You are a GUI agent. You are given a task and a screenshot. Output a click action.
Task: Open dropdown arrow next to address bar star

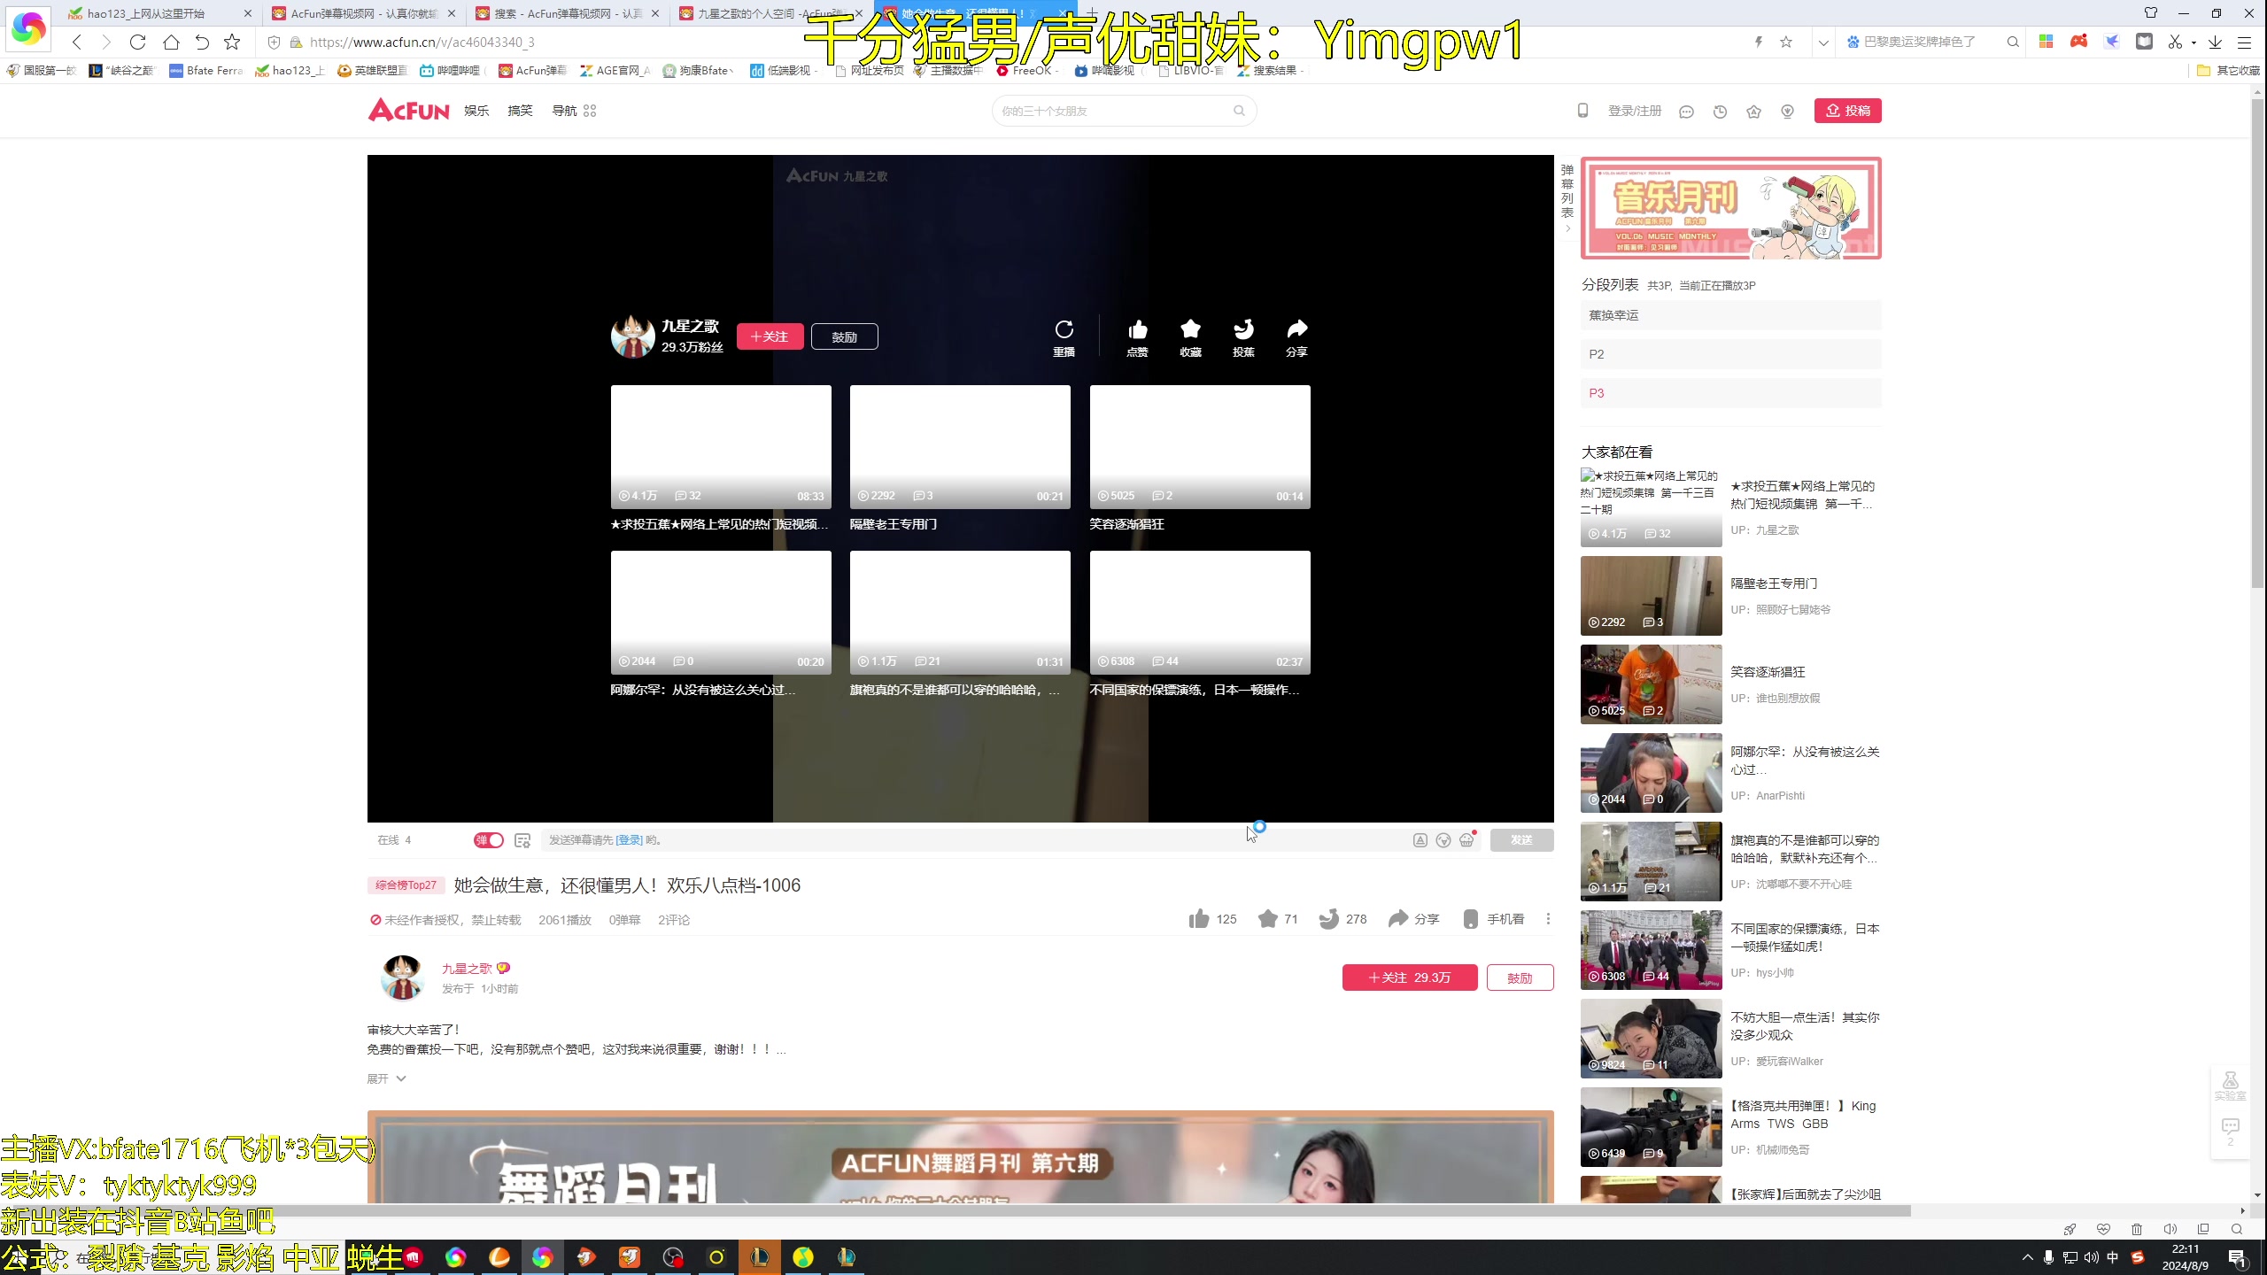coord(1822,42)
